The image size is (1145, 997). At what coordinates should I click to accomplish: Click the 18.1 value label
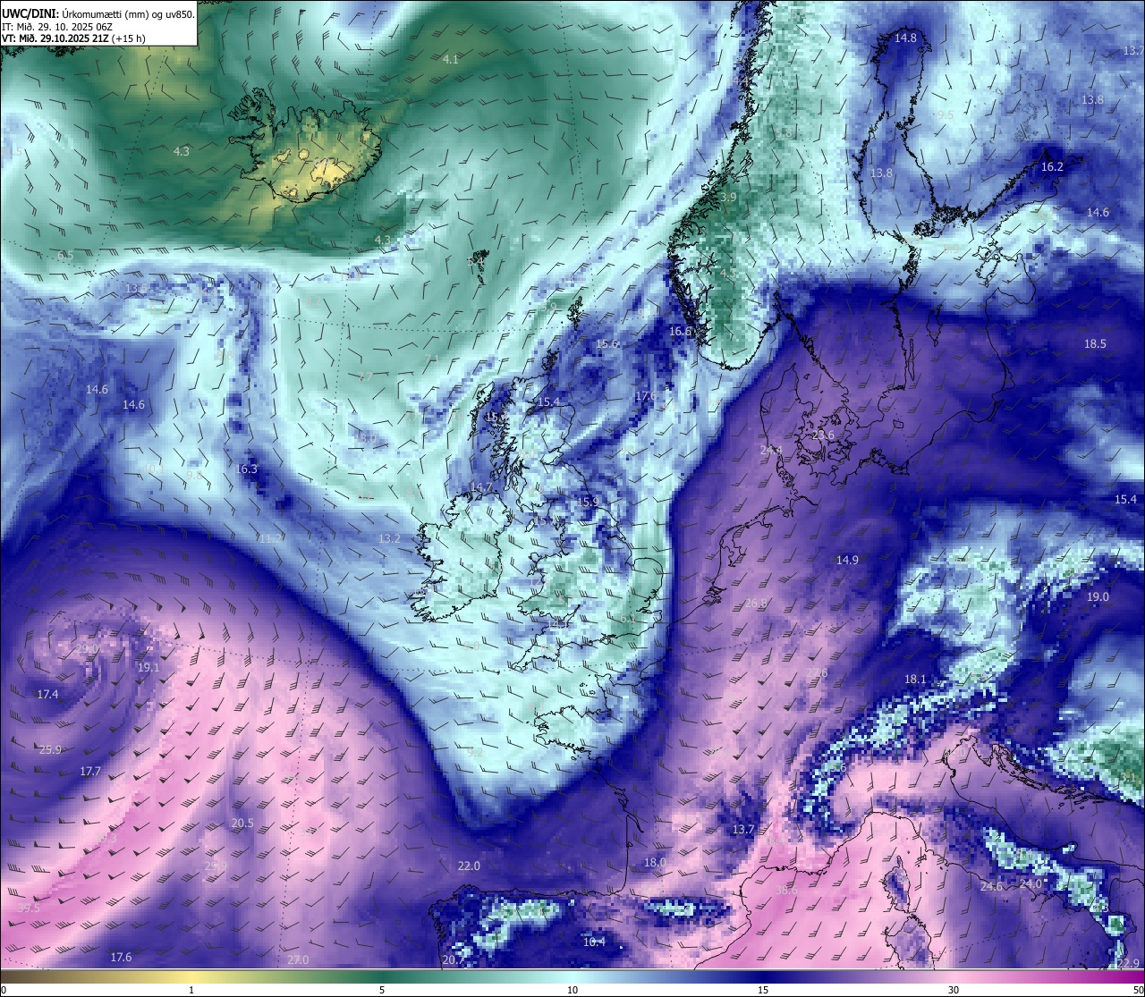point(916,680)
